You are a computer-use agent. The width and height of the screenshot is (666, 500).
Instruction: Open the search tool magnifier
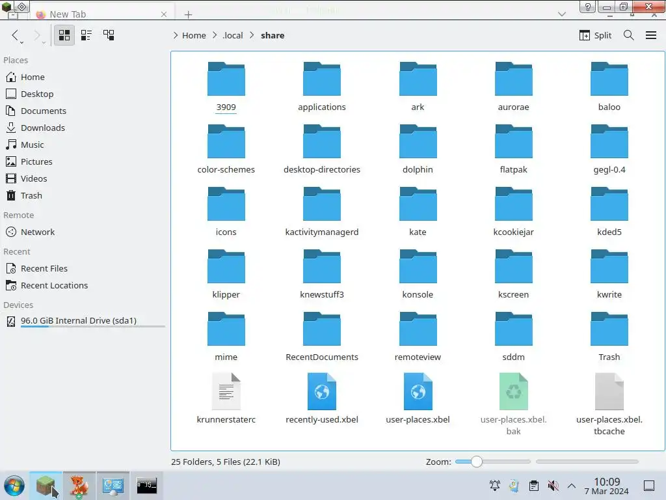pos(629,35)
